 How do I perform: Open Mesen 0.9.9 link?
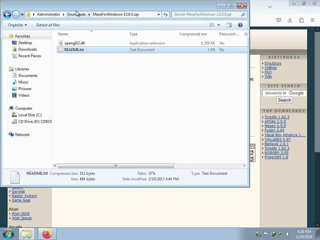[275, 126]
